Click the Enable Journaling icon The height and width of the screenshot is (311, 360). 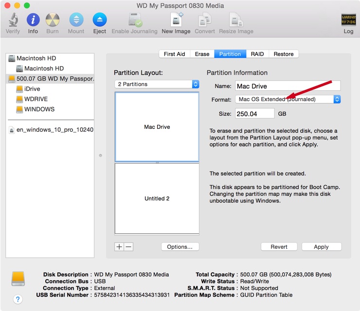135,20
